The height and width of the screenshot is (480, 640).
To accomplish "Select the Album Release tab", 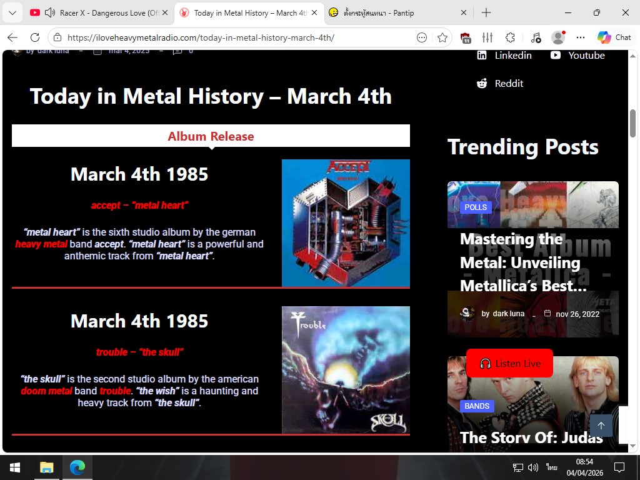I will coord(211,136).
